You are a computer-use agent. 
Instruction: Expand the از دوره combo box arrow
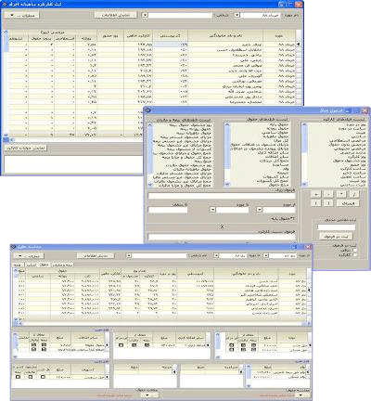pos(260,210)
